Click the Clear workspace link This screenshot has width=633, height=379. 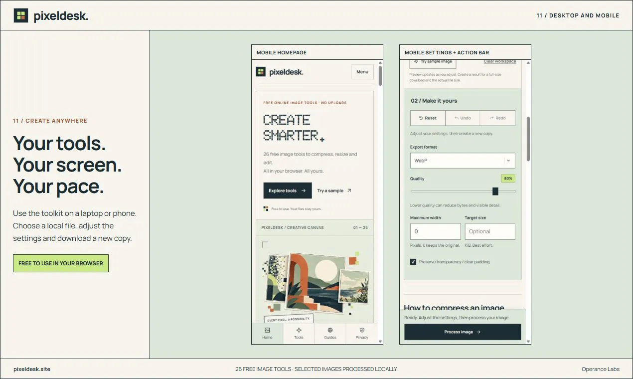coord(500,61)
